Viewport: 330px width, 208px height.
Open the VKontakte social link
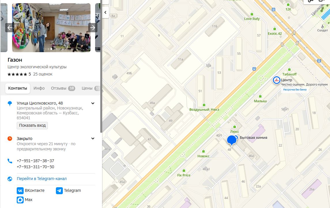tap(31, 190)
